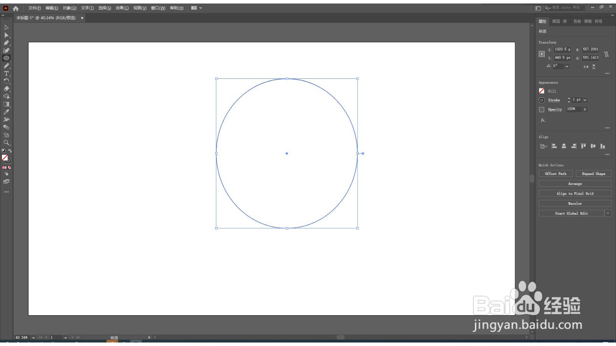Open the 编辑 (Edit) menu
The height and width of the screenshot is (346, 616).
52,8
